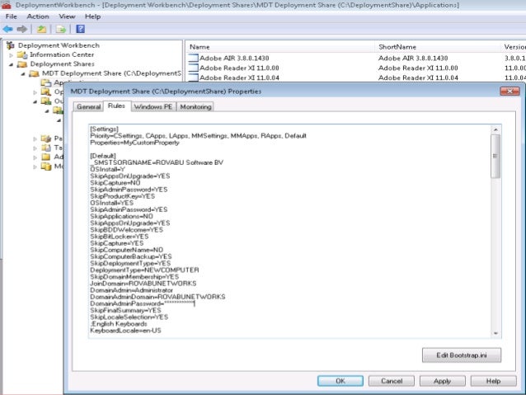Select Adobe AIR 3.8.0.1430 ShortName cell
This screenshot has height=395, width=526.
pyautogui.click(x=413, y=58)
